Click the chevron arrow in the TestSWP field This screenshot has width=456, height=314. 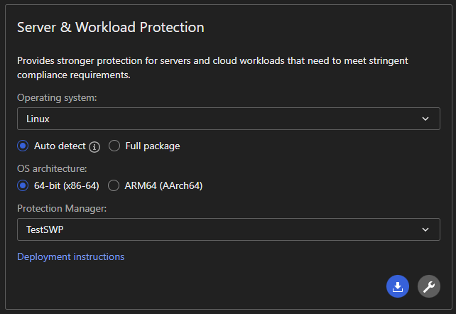(425, 229)
